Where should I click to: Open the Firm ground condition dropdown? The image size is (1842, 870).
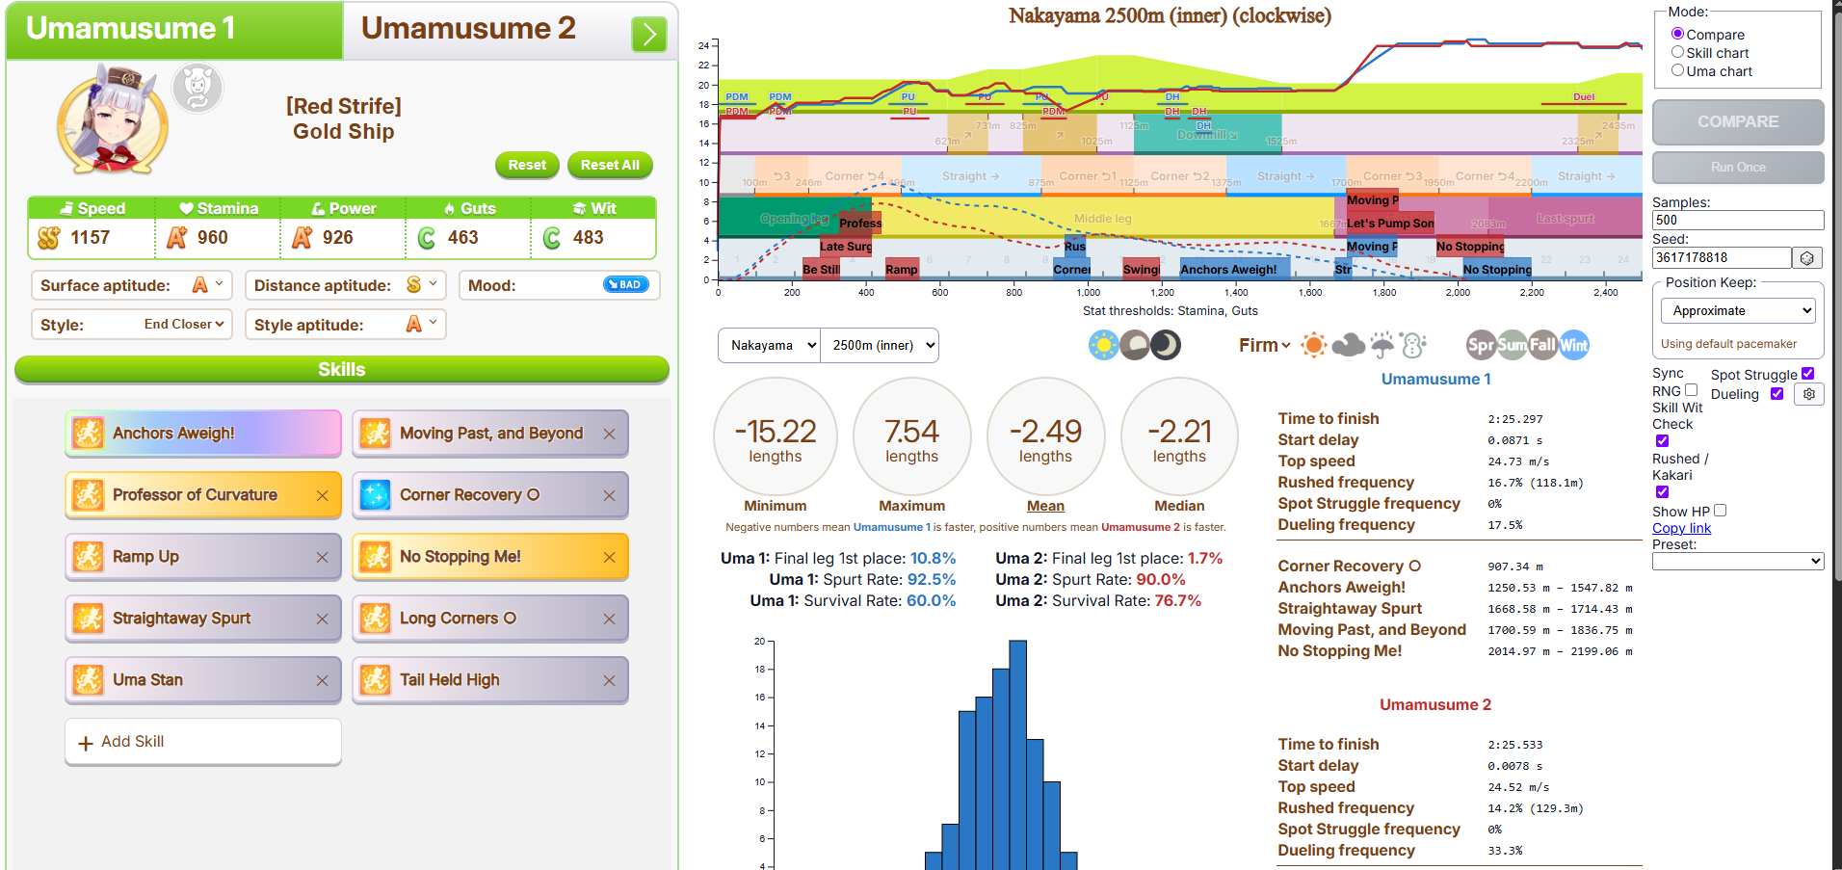(x=1265, y=345)
